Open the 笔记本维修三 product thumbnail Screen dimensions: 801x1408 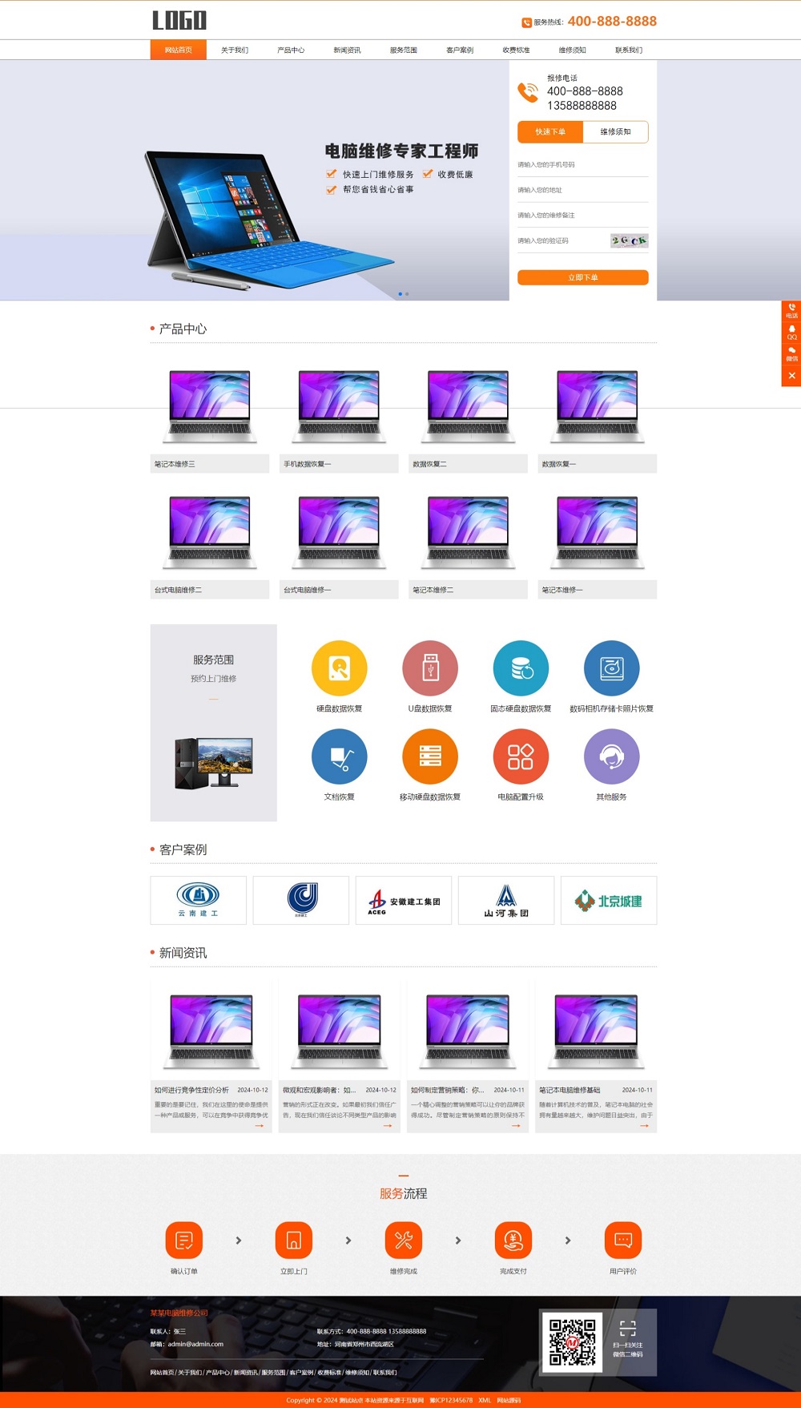coord(210,405)
